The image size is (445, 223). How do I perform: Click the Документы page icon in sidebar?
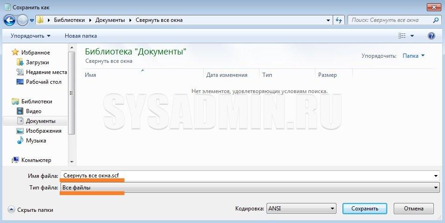(20, 121)
